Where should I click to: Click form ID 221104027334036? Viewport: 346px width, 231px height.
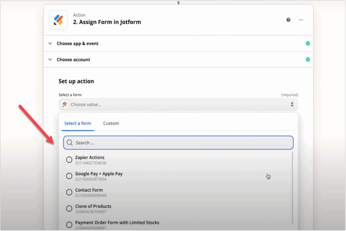[x=91, y=163]
